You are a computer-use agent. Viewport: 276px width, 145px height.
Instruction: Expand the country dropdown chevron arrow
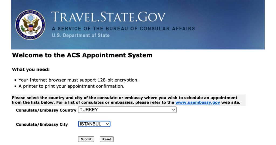click(174, 110)
